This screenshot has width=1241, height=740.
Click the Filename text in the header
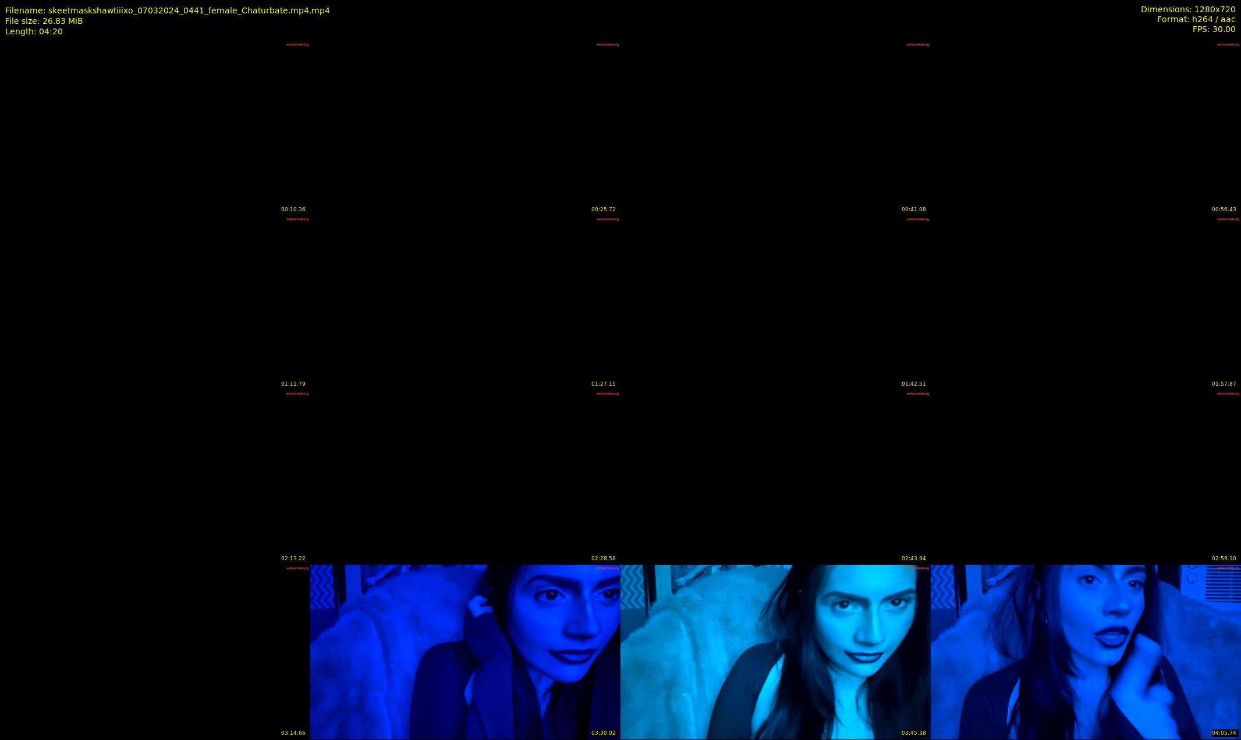(168, 10)
